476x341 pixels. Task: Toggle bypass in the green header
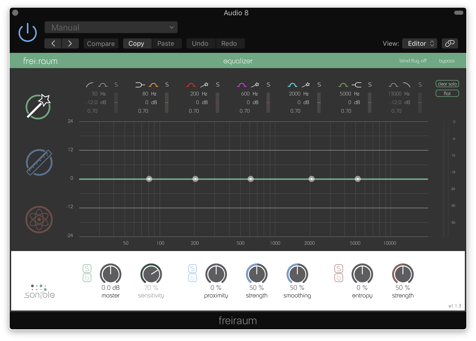point(447,61)
